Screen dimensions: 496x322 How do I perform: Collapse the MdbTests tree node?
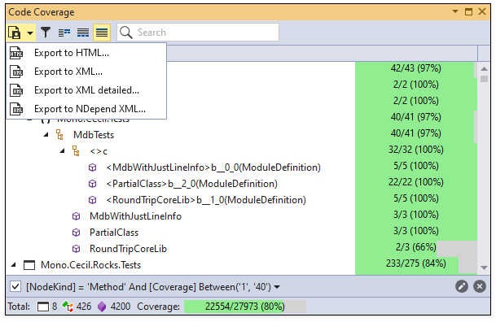tap(46, 135)
